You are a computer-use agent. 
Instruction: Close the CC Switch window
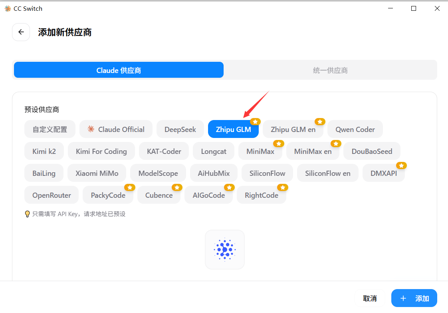pos(437,8)
